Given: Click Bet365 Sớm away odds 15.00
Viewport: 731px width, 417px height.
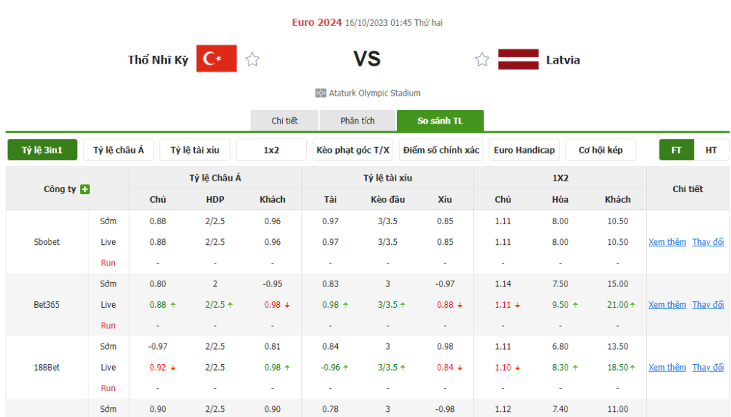Looking at the screenshot, I should point(617,283).
